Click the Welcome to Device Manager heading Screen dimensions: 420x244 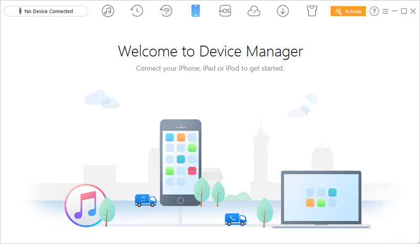(211, 51)
